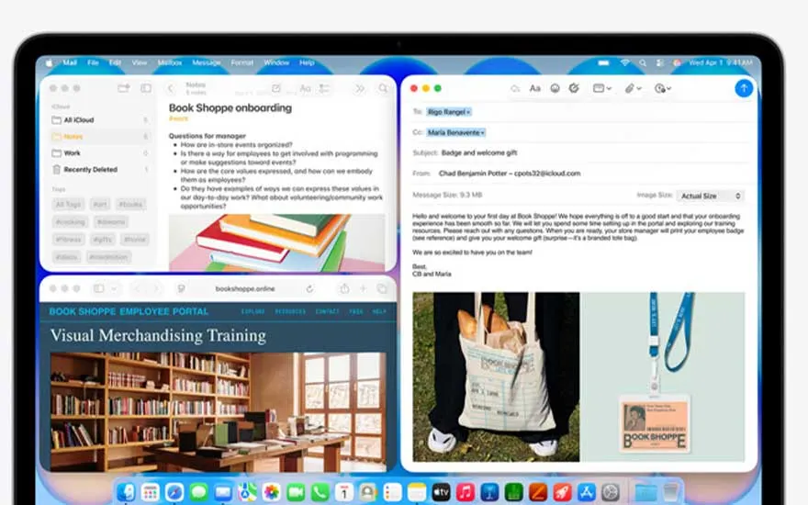Open the photo browser dropdown in Mail toolbar
Image resolution: width=808 pixels, height=505 pixels.
[663, 89]
